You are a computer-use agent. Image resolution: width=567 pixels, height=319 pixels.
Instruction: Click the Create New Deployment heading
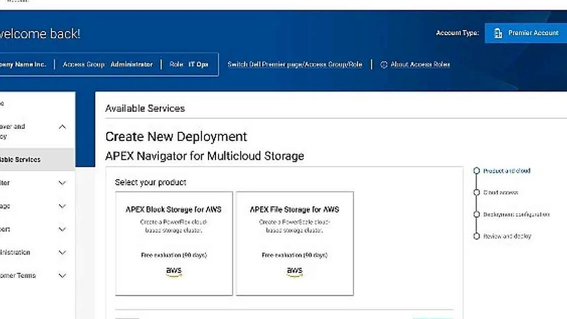[x=176, y=137]
